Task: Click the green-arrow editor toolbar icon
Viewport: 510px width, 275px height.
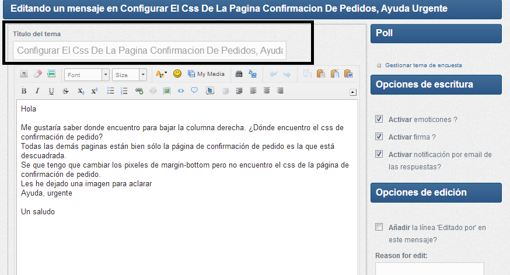Action: click(x=51, y=74)
